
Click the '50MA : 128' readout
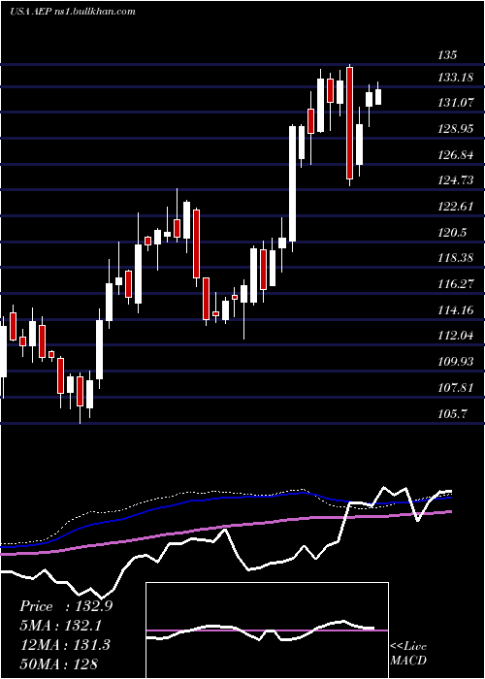pyautogui.click(x=59, y=663)
